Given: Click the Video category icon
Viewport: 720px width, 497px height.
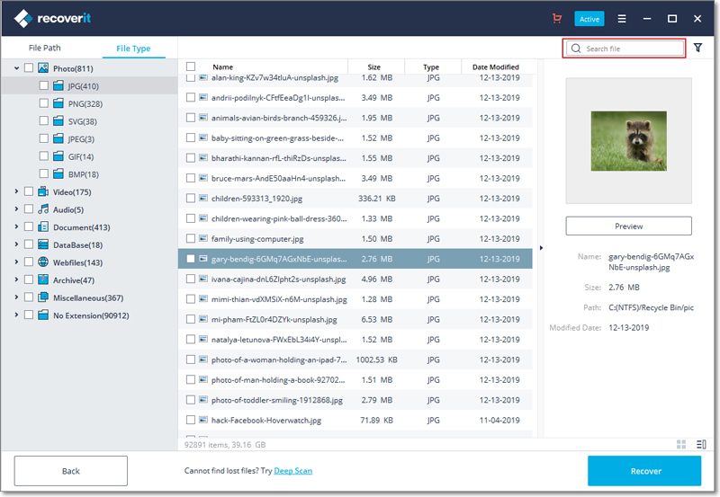Looking at the screenshot, I should click(x=43, y=191).
